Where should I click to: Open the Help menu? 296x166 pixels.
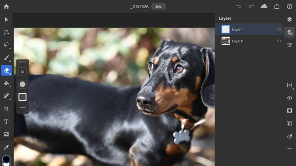coord(290,6)
